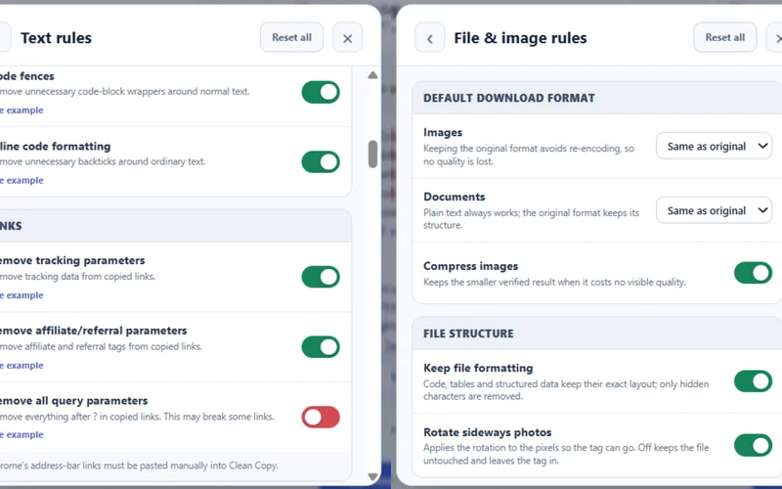Open the Images format dropdown
The image size is (782, 489).
pyautogui.click(x=715, y=146)
